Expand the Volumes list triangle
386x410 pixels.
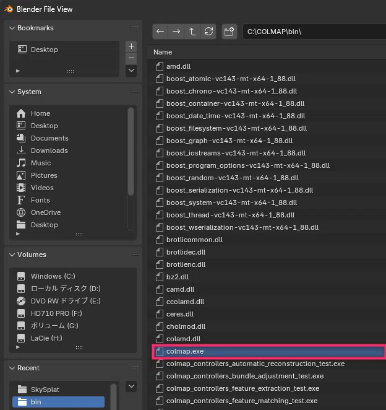click(x=18, y=347)
